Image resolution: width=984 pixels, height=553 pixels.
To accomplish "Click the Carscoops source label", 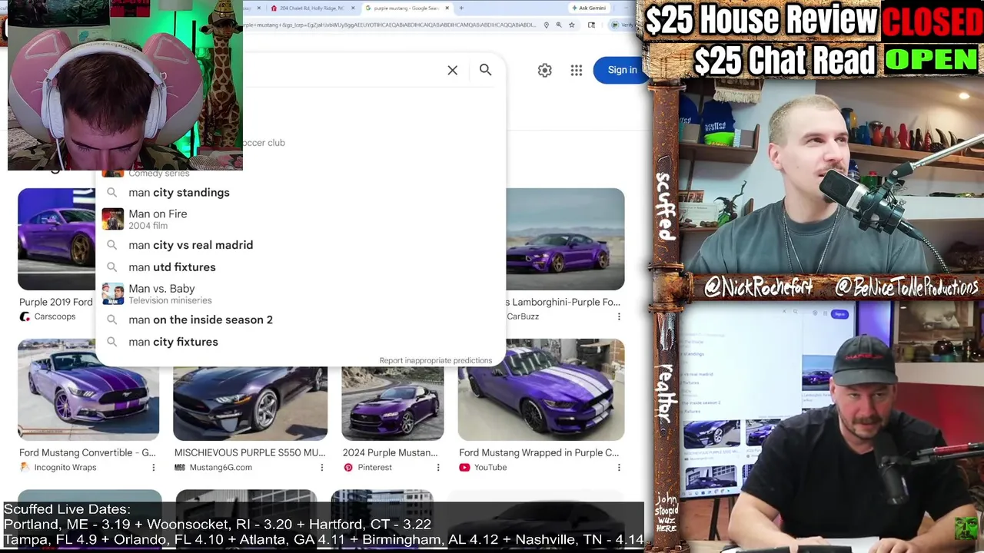I will pyautogui.click(x=55, y=316).
